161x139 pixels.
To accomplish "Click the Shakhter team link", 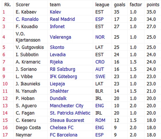I will pyautogui.click(x=59, y=91).
